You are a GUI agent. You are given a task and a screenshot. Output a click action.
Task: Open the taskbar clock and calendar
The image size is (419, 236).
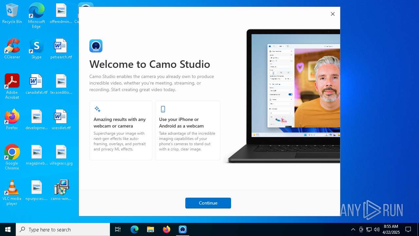point(391,229)
